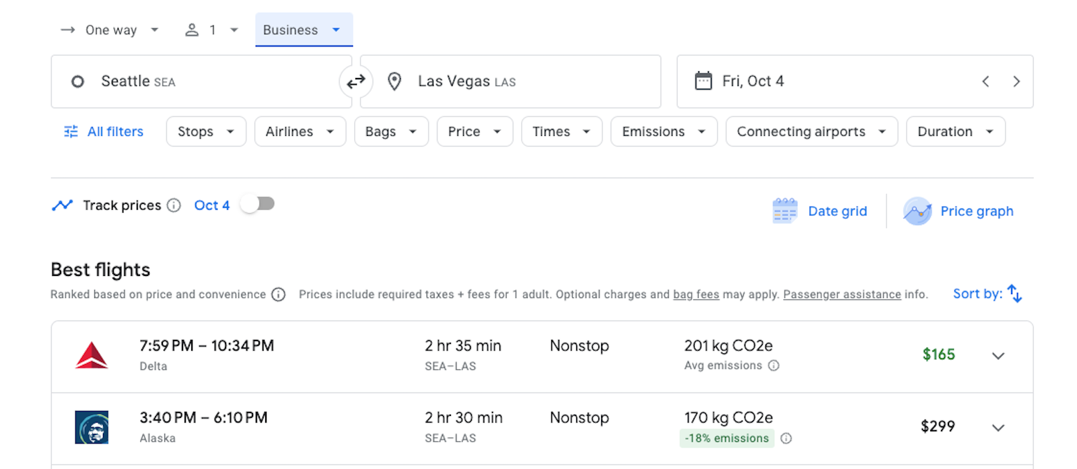This screenshot has height=469, width=1077.
Task: Open the Date grid view
Action: coord(820,211)
